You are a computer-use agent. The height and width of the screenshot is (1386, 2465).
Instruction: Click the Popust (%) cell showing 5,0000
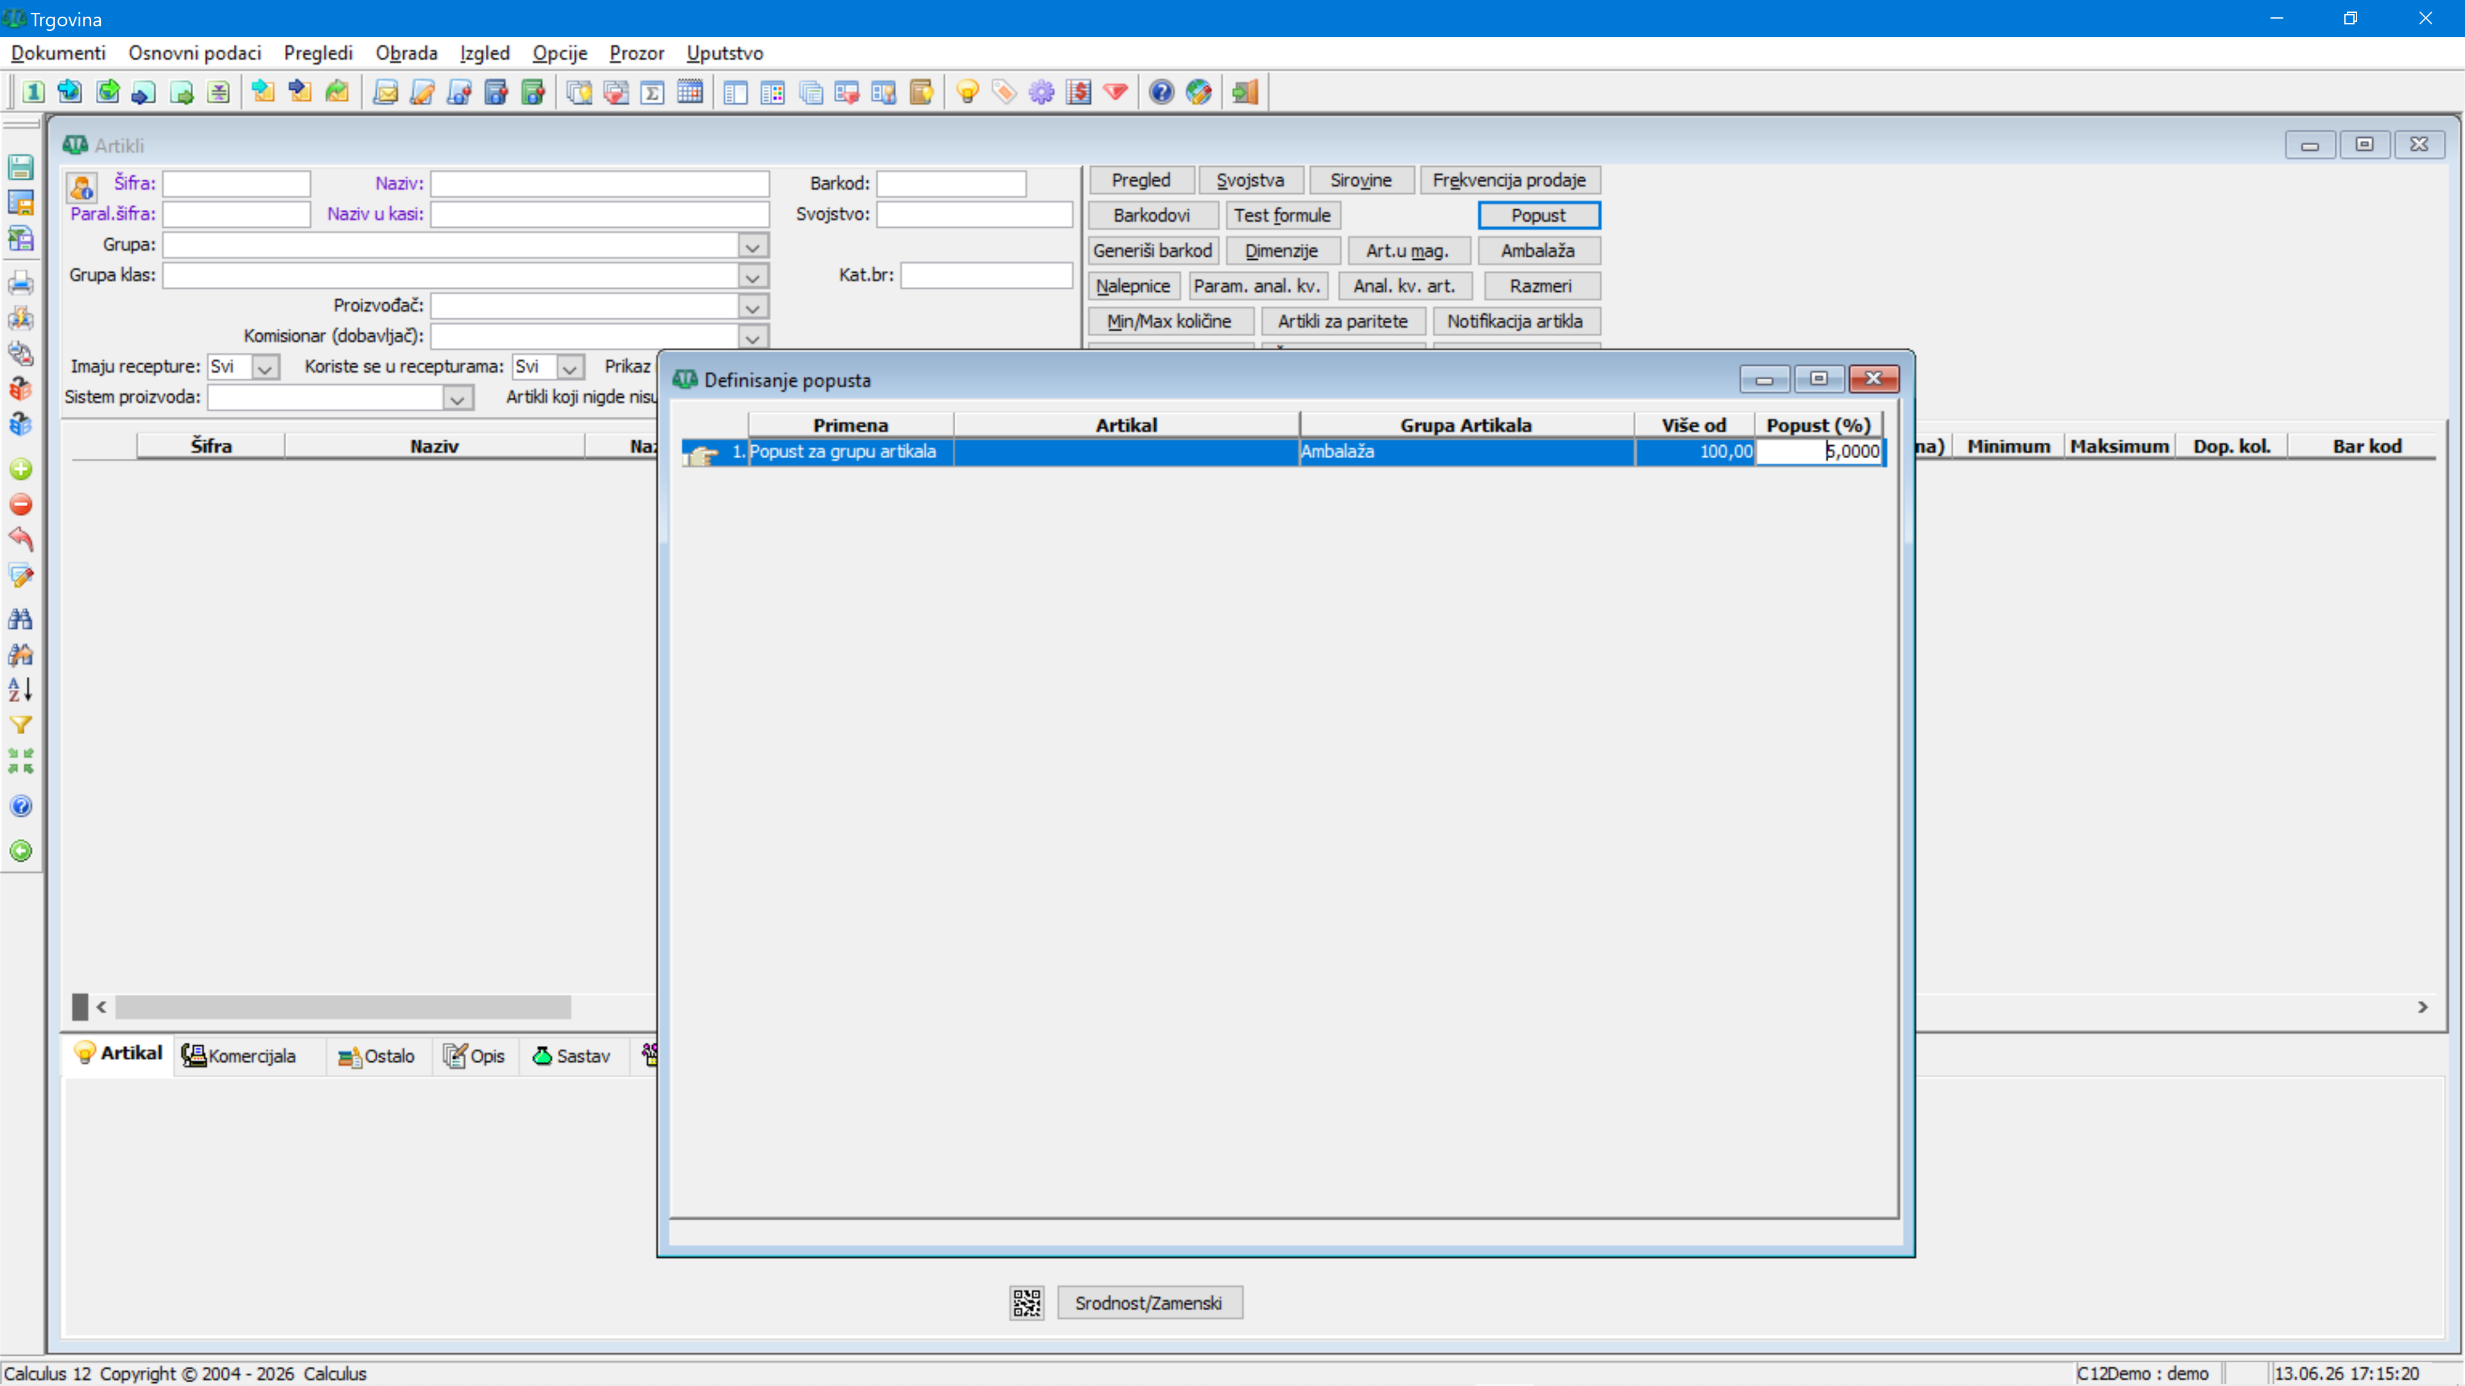(x=1820, y=452)
